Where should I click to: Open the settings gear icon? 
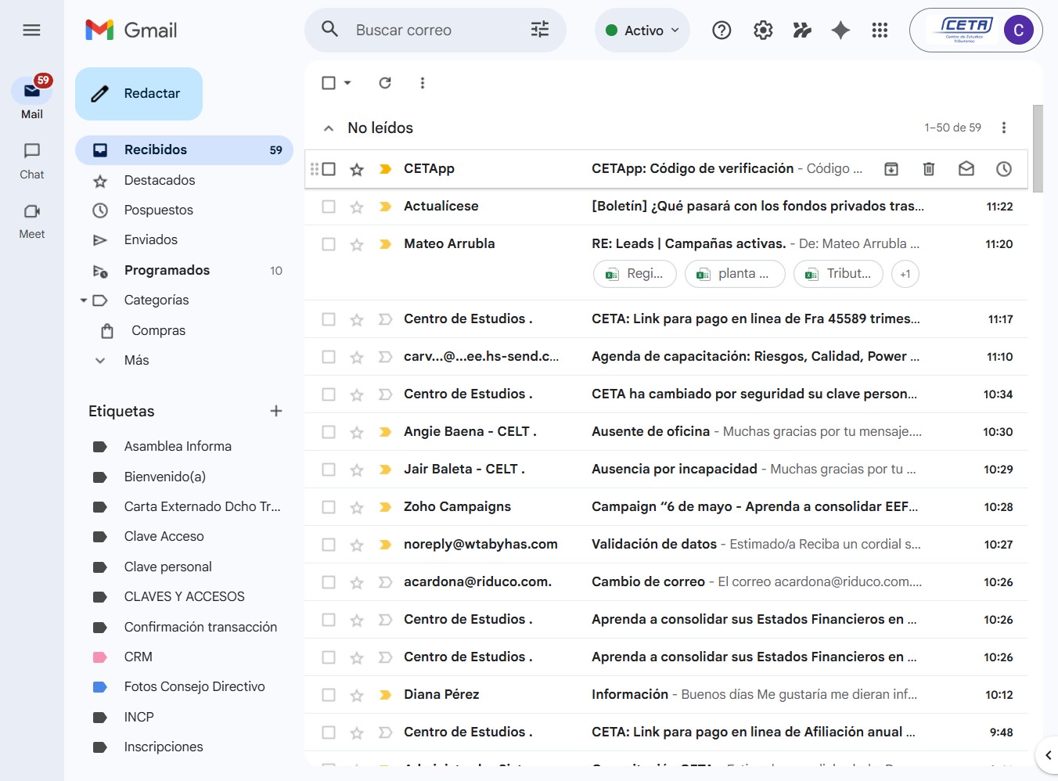(763, 31)
